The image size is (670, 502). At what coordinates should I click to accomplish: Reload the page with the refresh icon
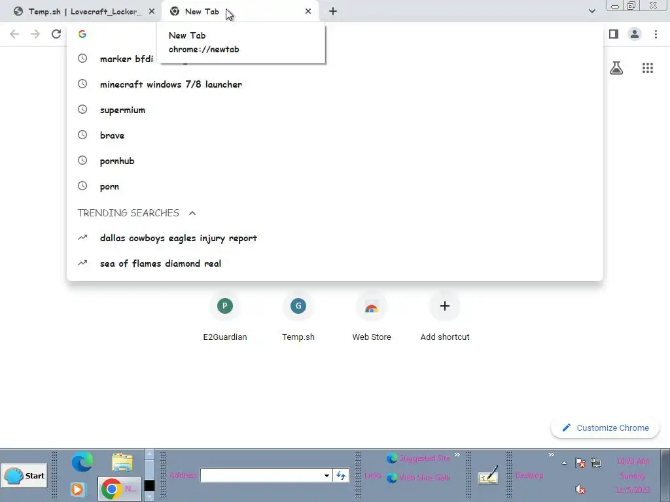tap(56, 34)
